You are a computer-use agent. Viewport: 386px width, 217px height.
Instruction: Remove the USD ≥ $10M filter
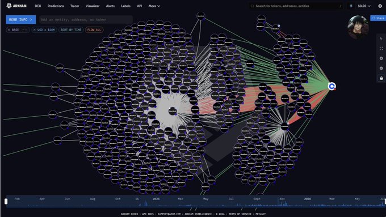[x=35, y=29]
